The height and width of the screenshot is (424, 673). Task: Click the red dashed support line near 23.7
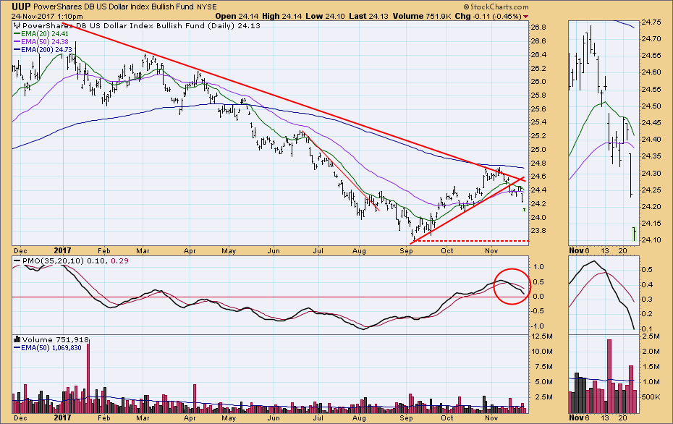click(x=472, y=241)
